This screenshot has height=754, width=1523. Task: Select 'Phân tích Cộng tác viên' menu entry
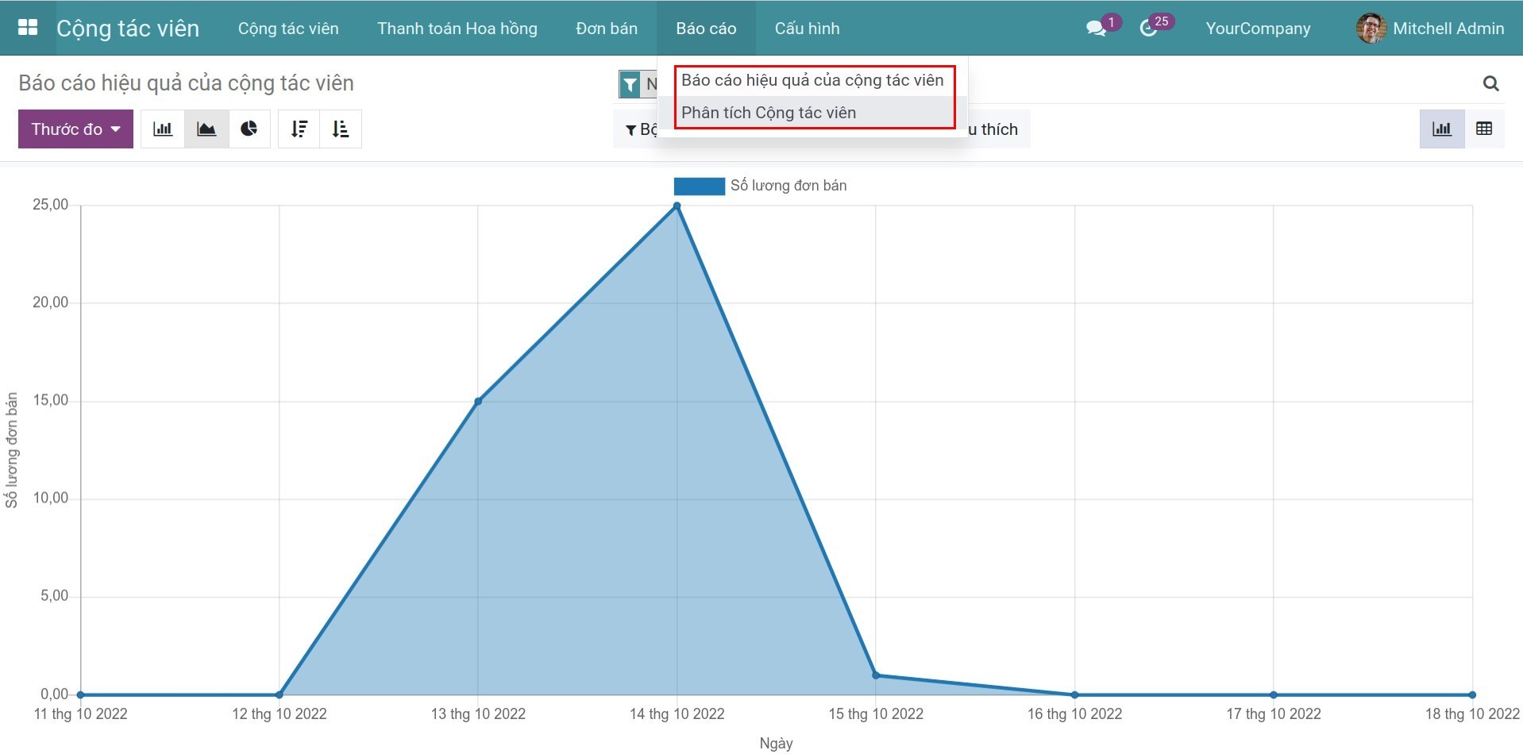click(769, 113)
